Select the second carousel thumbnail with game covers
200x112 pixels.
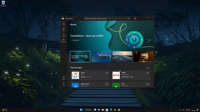[101, 57]
